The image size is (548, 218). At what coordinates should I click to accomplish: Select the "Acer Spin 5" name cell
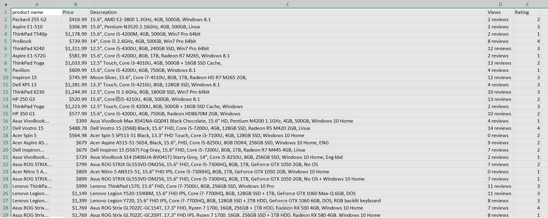(x=36, y=135)
